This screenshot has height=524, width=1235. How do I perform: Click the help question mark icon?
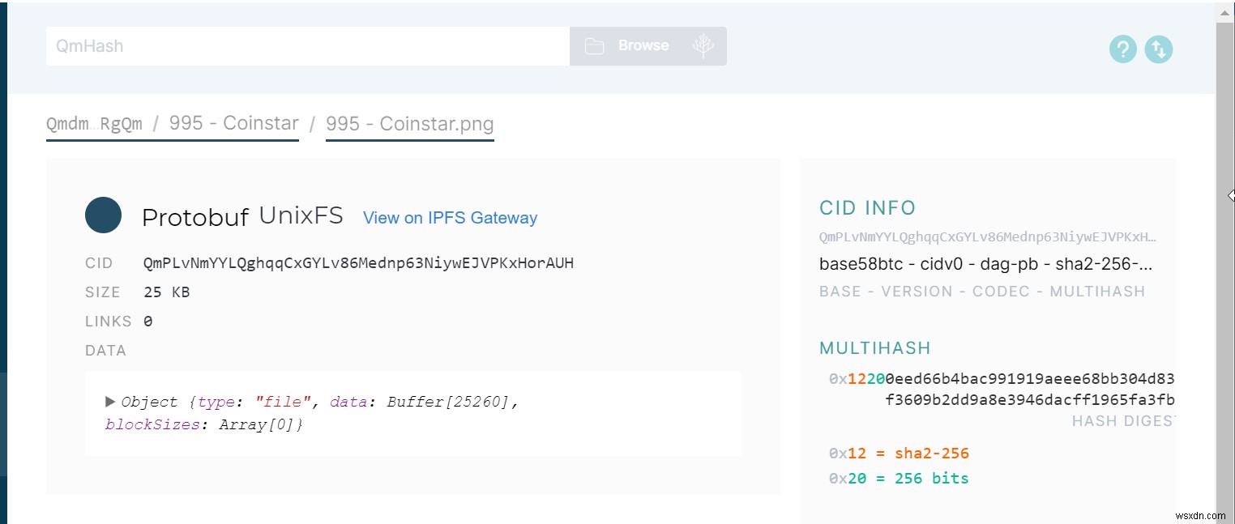click(1122, 49)
